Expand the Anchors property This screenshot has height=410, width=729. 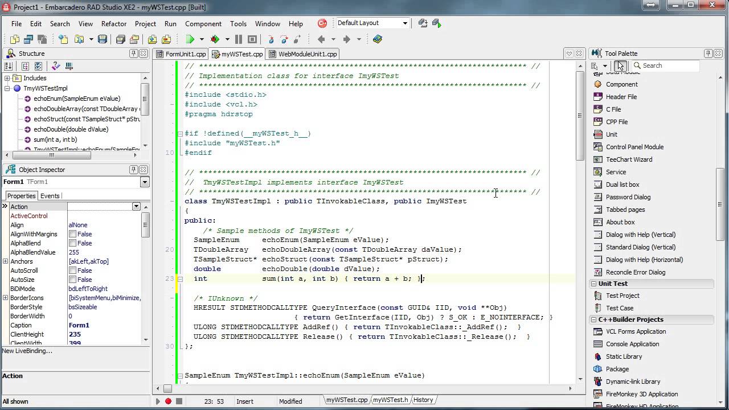click(x=5, y=261)
